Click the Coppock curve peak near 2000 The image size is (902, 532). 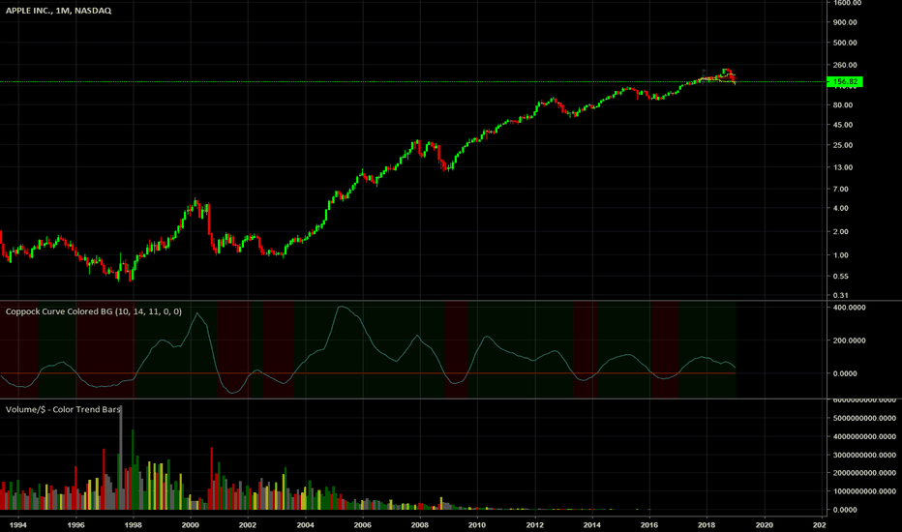(197, 314)
